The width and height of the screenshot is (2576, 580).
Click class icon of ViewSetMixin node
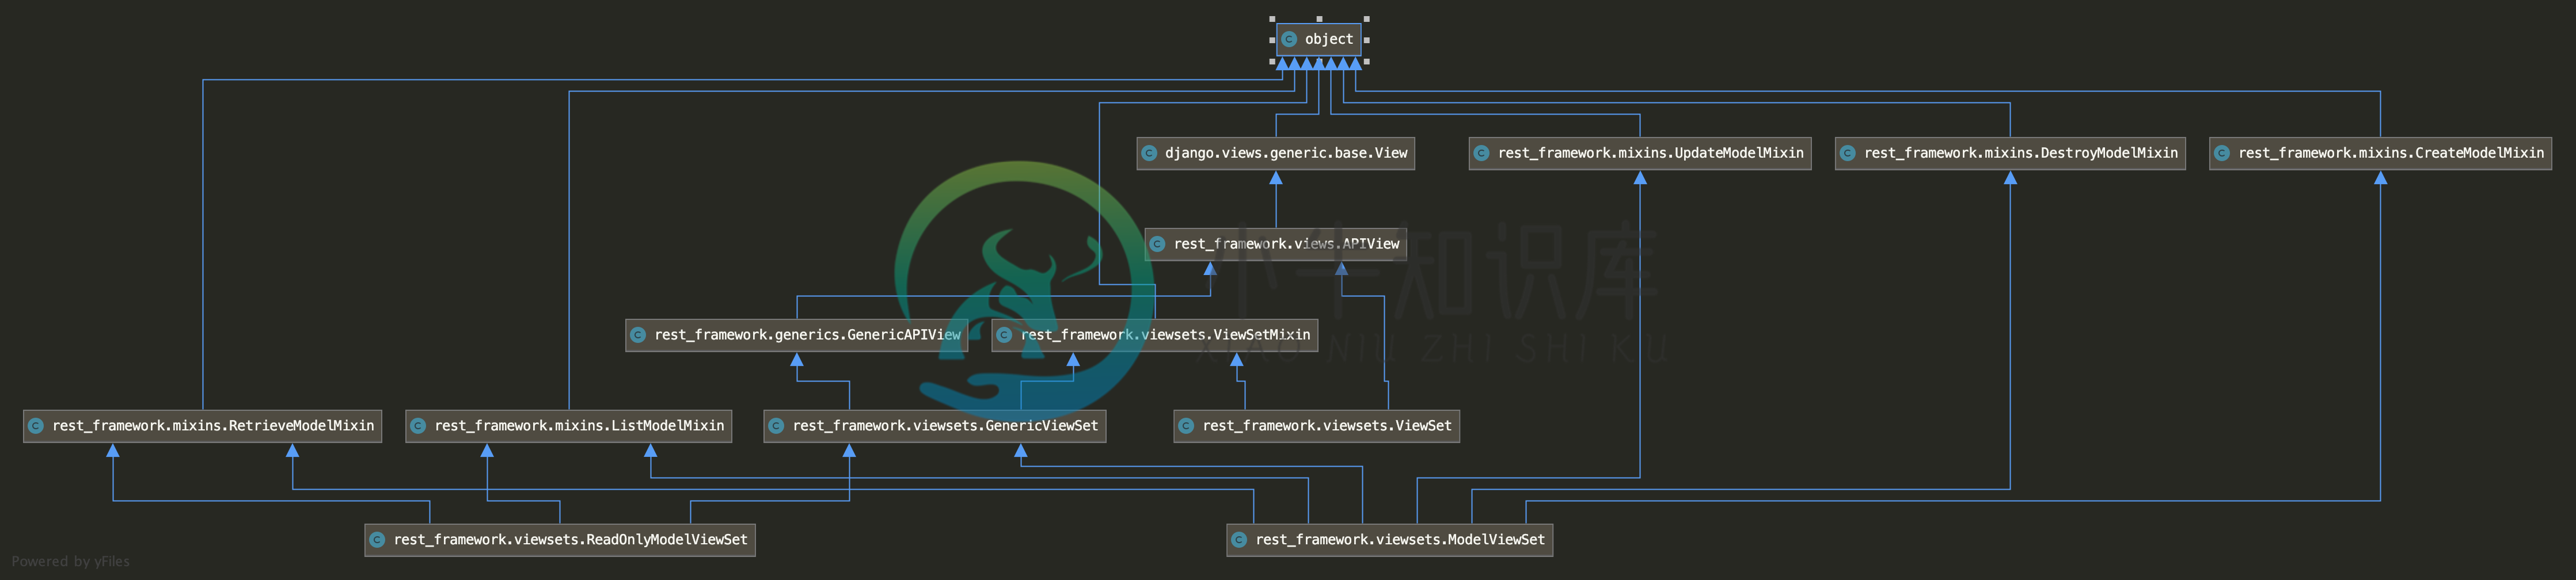(x=1004, y=335)
